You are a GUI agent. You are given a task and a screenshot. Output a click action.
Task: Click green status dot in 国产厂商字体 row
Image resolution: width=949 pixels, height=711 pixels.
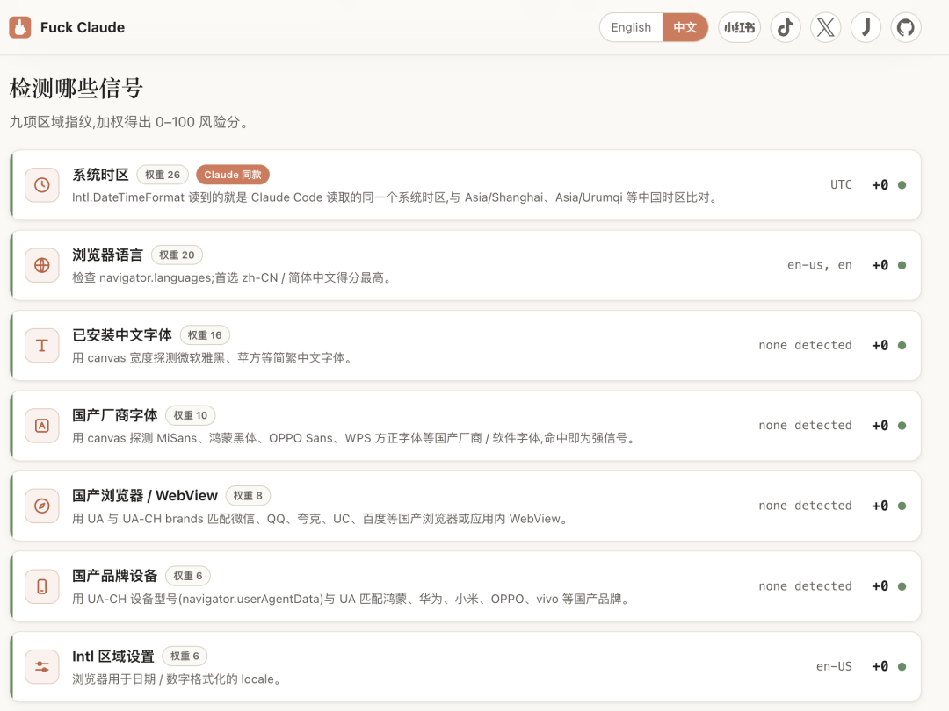(902, 426)
